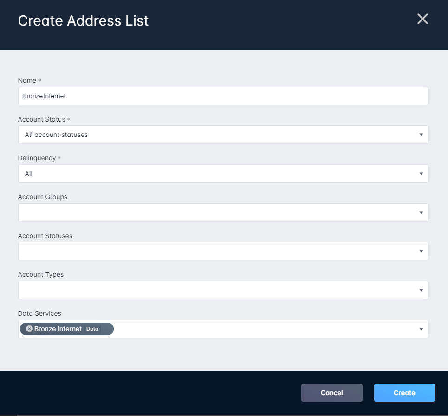The image size is (448, 416).
Task: Click the Cancel button
Action: tap(332, 393)
